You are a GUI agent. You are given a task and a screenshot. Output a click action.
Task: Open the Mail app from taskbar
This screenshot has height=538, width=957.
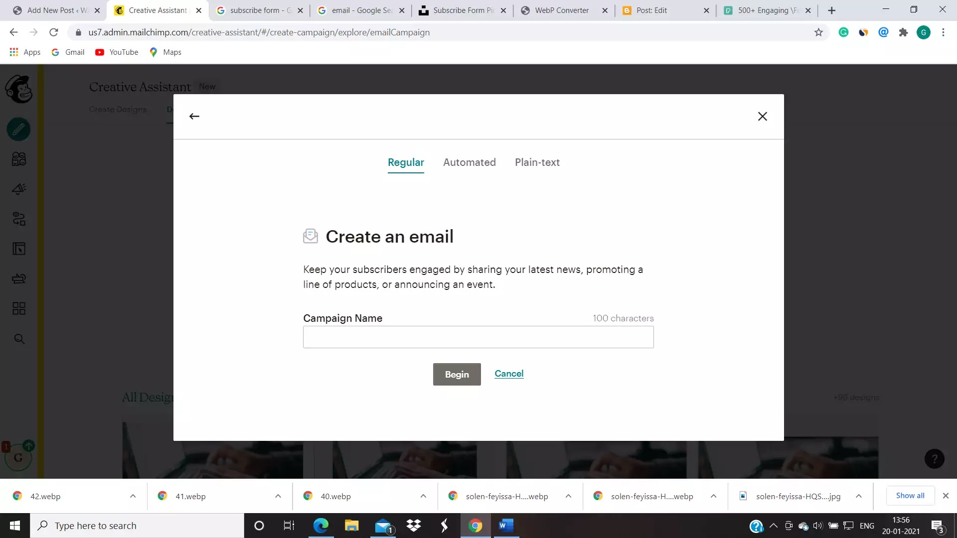(383, 526)
